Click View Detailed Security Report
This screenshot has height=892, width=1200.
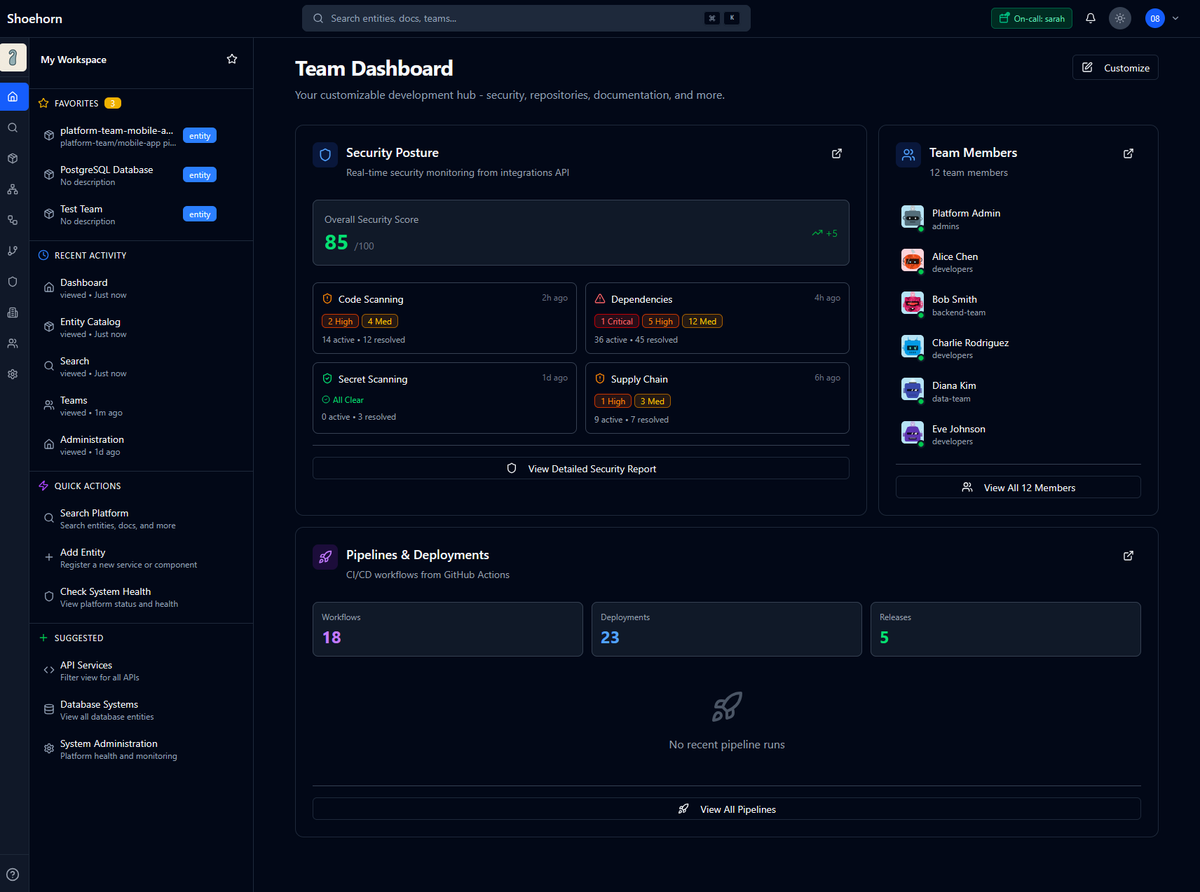(x=580, y=468)
